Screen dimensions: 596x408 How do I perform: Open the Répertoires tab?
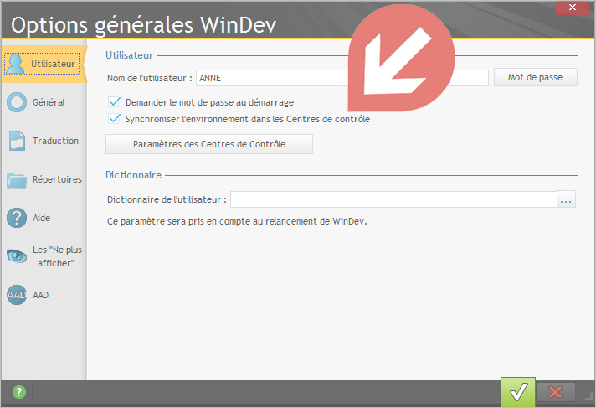coord(44,179)
